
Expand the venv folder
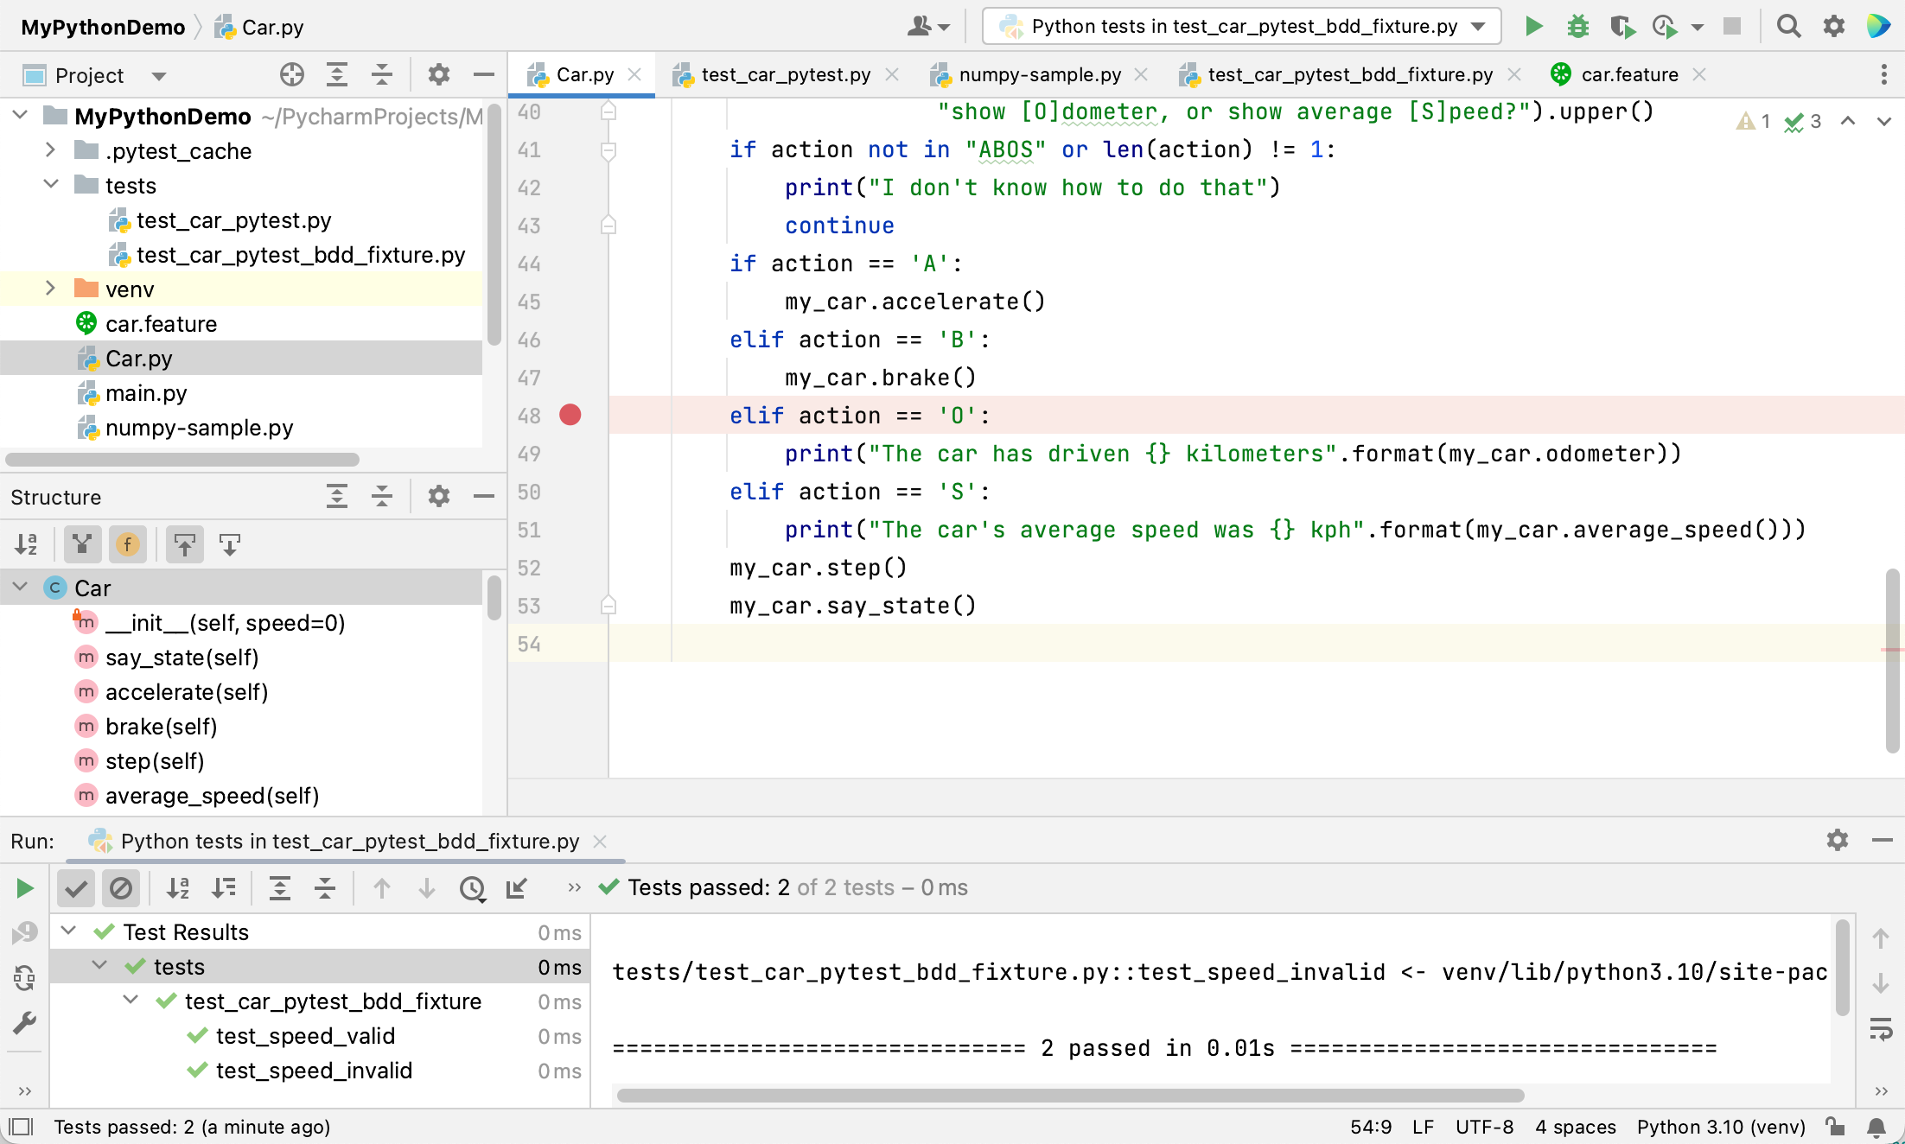point(50,289)
